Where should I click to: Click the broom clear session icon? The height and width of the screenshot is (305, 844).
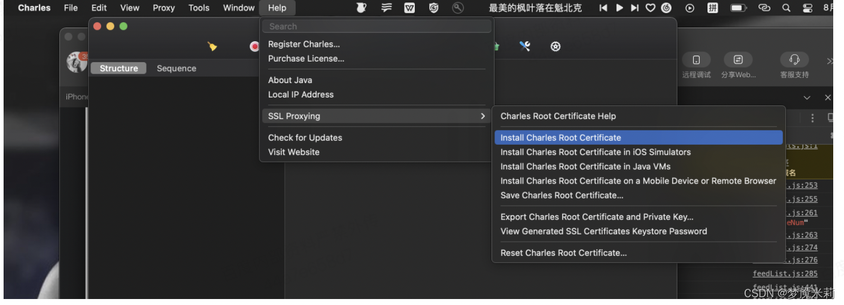(212, 47)
